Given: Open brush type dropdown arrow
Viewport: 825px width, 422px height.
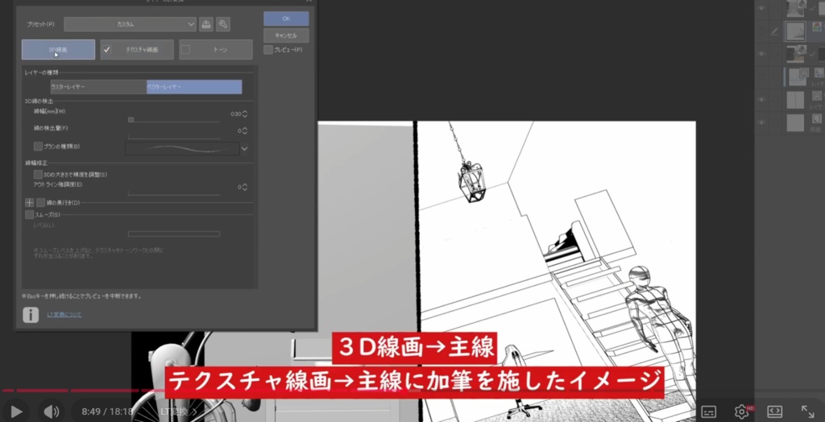Looking at the screenshot, I should pyautogui.click(x=244, y=149).
